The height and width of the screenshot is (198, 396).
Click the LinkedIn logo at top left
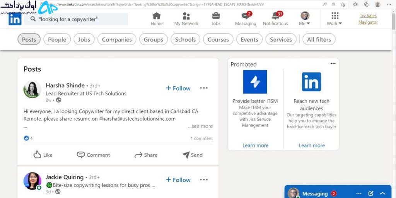coord(15,19)
